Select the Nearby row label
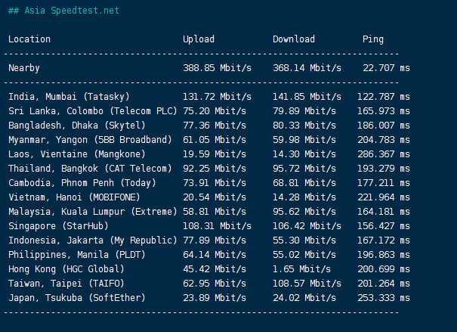The image size is (457, 332). pyautogui.click(x=24, y=68)
